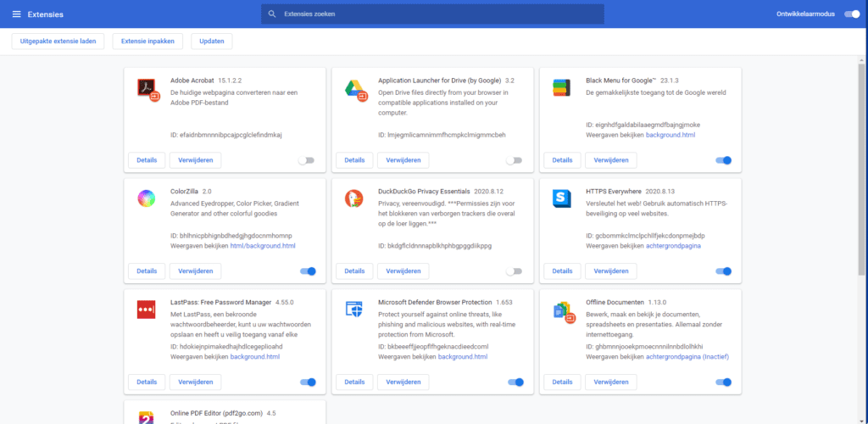Disable LastPass extension toggle
Screen dimensions: 868x424
click(308, 382)
